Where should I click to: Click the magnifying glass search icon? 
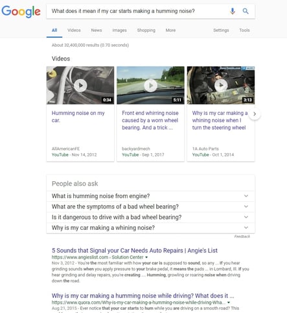[246, 11]
